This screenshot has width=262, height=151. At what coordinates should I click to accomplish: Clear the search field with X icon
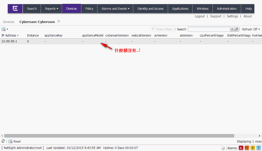point(232,29)
